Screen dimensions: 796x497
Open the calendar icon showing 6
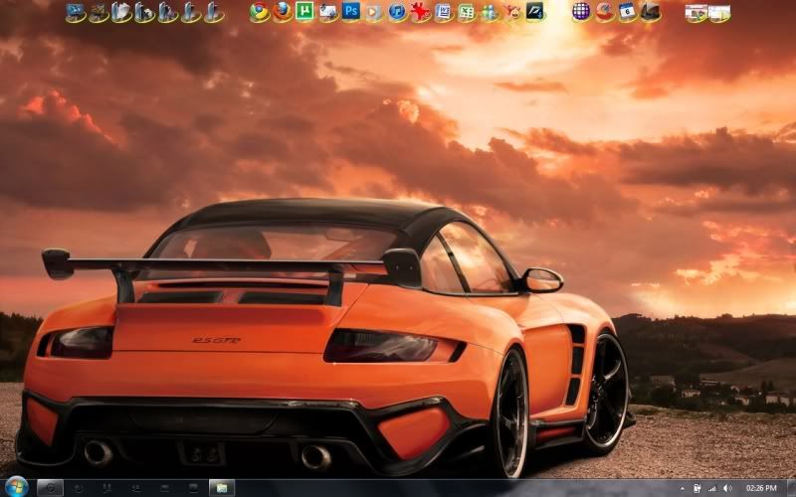point(628,12)
